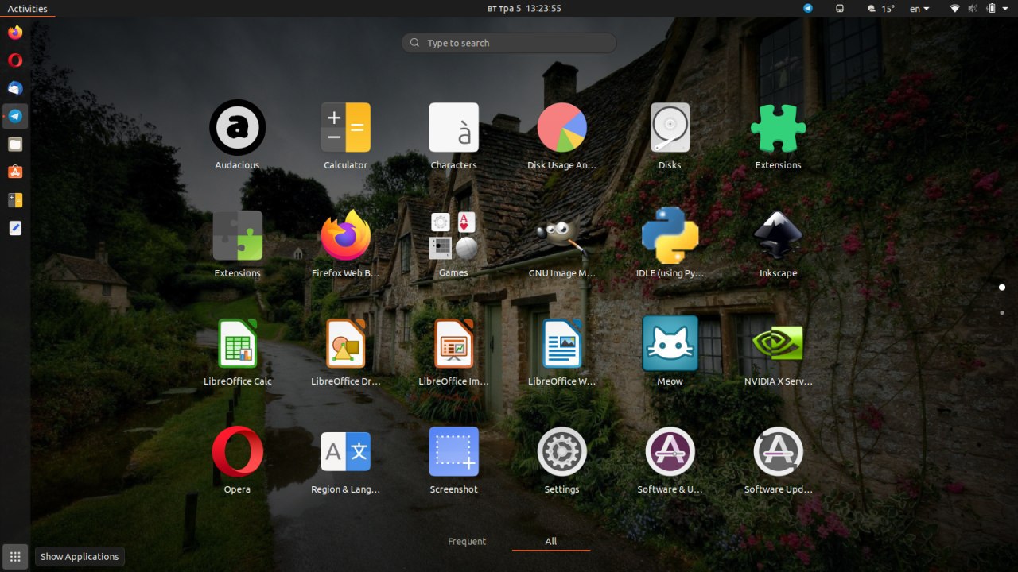Screen dimensions: 1018x572
Task: Open Thunderbird mail from the dock
Action: 15,88
